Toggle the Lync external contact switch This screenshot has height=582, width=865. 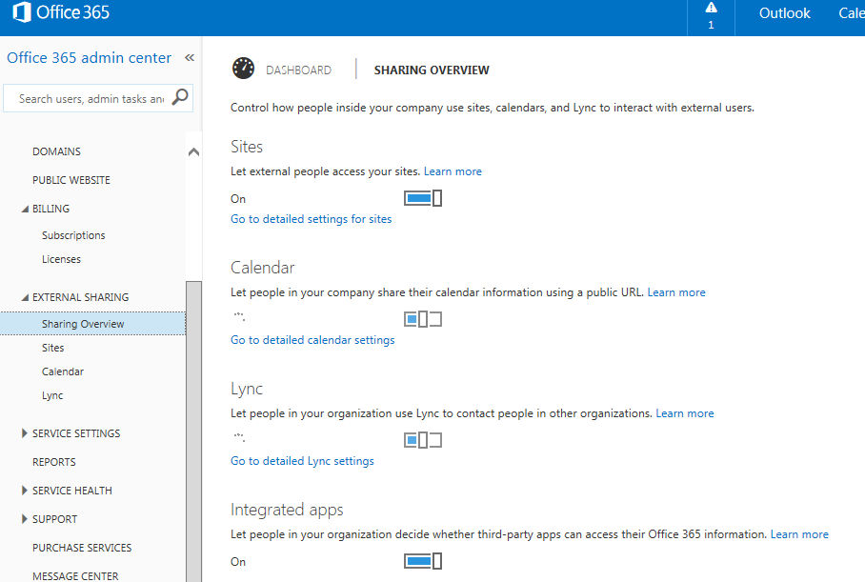(x=423, y=440)
